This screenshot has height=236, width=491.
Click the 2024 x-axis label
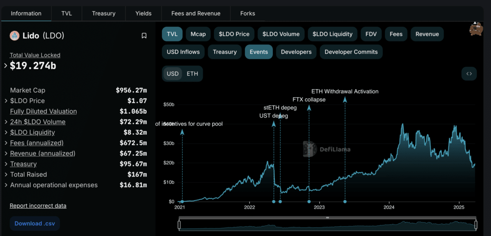(389, 208)
